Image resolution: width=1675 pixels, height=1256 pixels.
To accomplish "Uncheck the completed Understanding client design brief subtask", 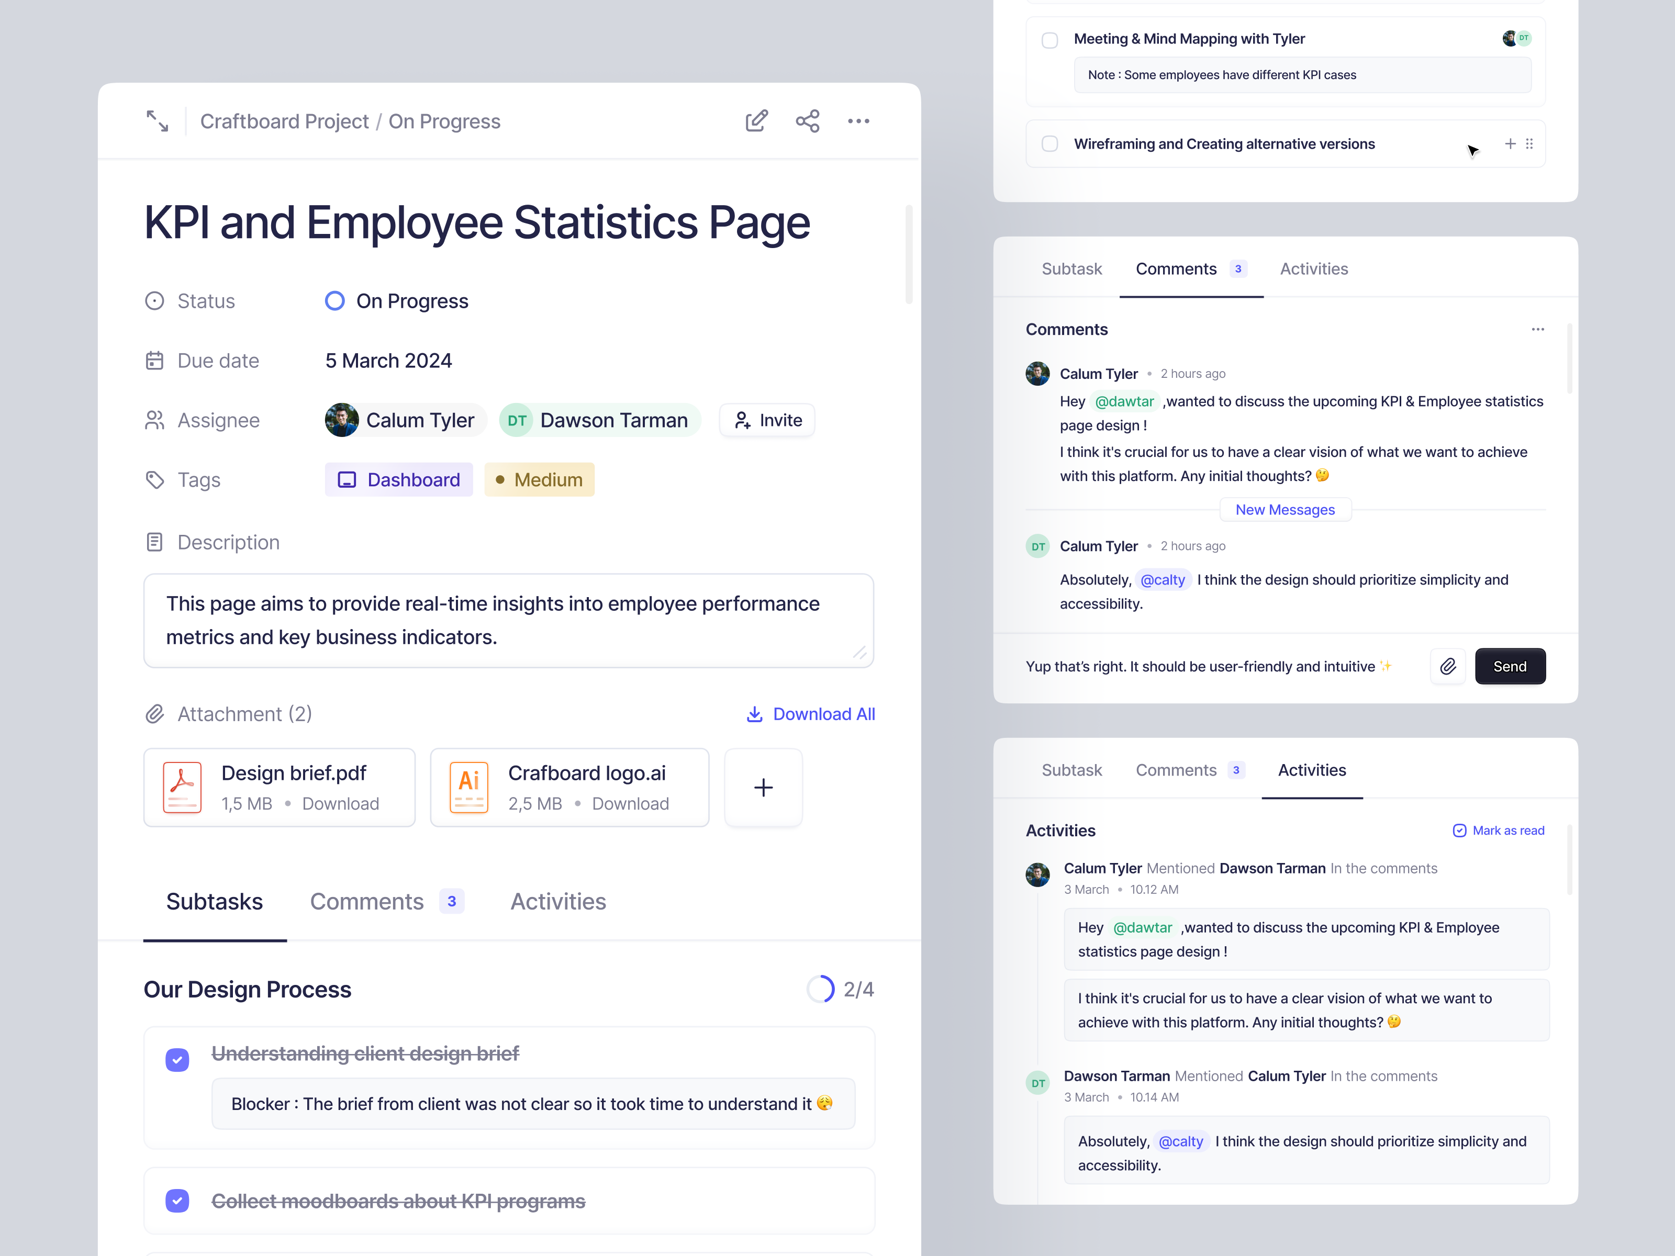I will (177, 1060).
